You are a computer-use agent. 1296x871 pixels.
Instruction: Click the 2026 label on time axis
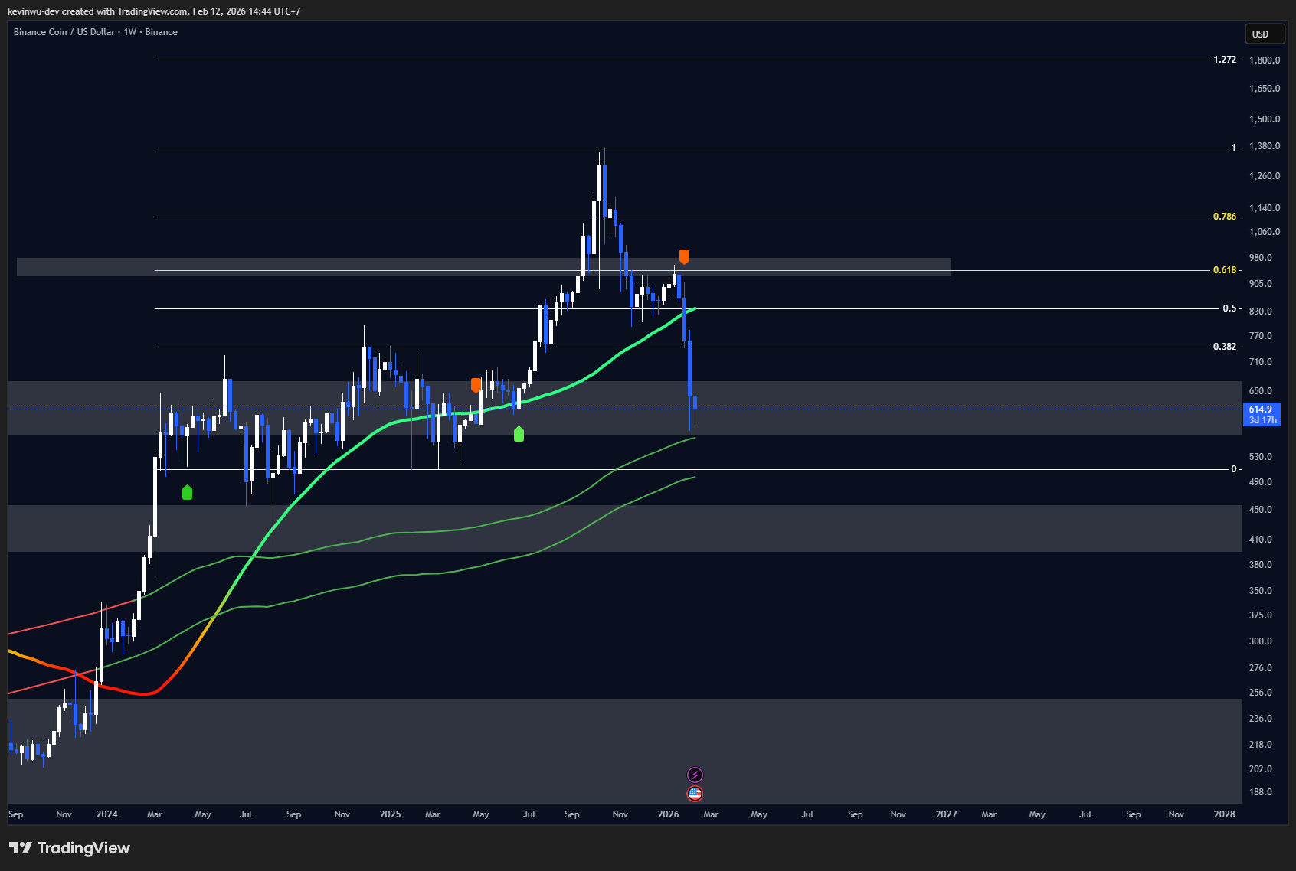(668, 814)
